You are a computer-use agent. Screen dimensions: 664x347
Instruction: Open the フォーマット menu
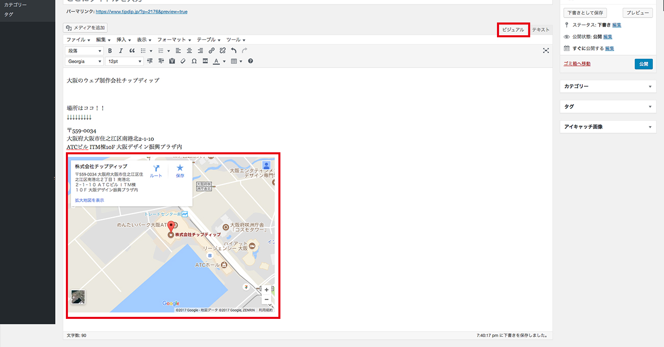point(174,40)
